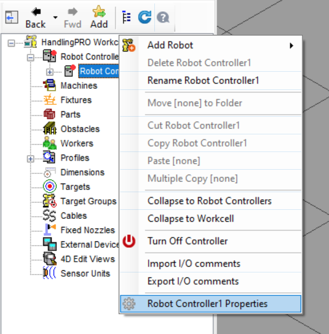Select the Parts tree label
This screenshot has height=334, width=329.
(70, 115)
